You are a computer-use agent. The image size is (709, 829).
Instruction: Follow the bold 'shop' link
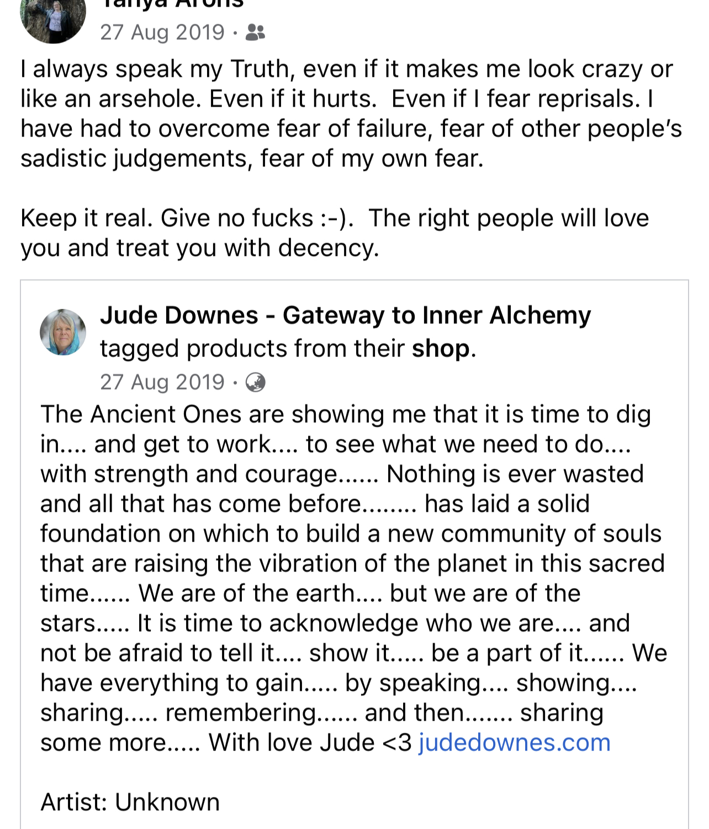pos(441,349)
